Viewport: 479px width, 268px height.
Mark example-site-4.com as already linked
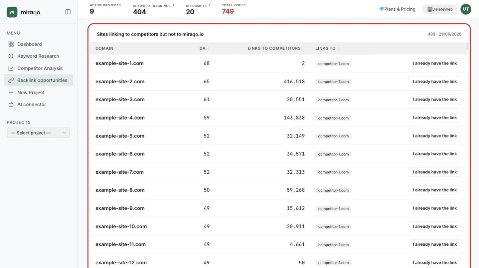[x=435, y=118]
